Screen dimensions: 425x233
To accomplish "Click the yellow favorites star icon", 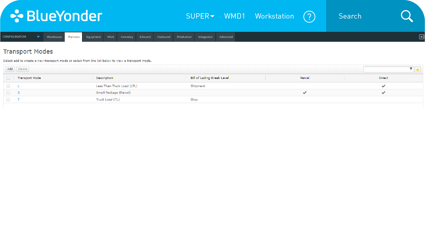I will [x=418, y=69].
